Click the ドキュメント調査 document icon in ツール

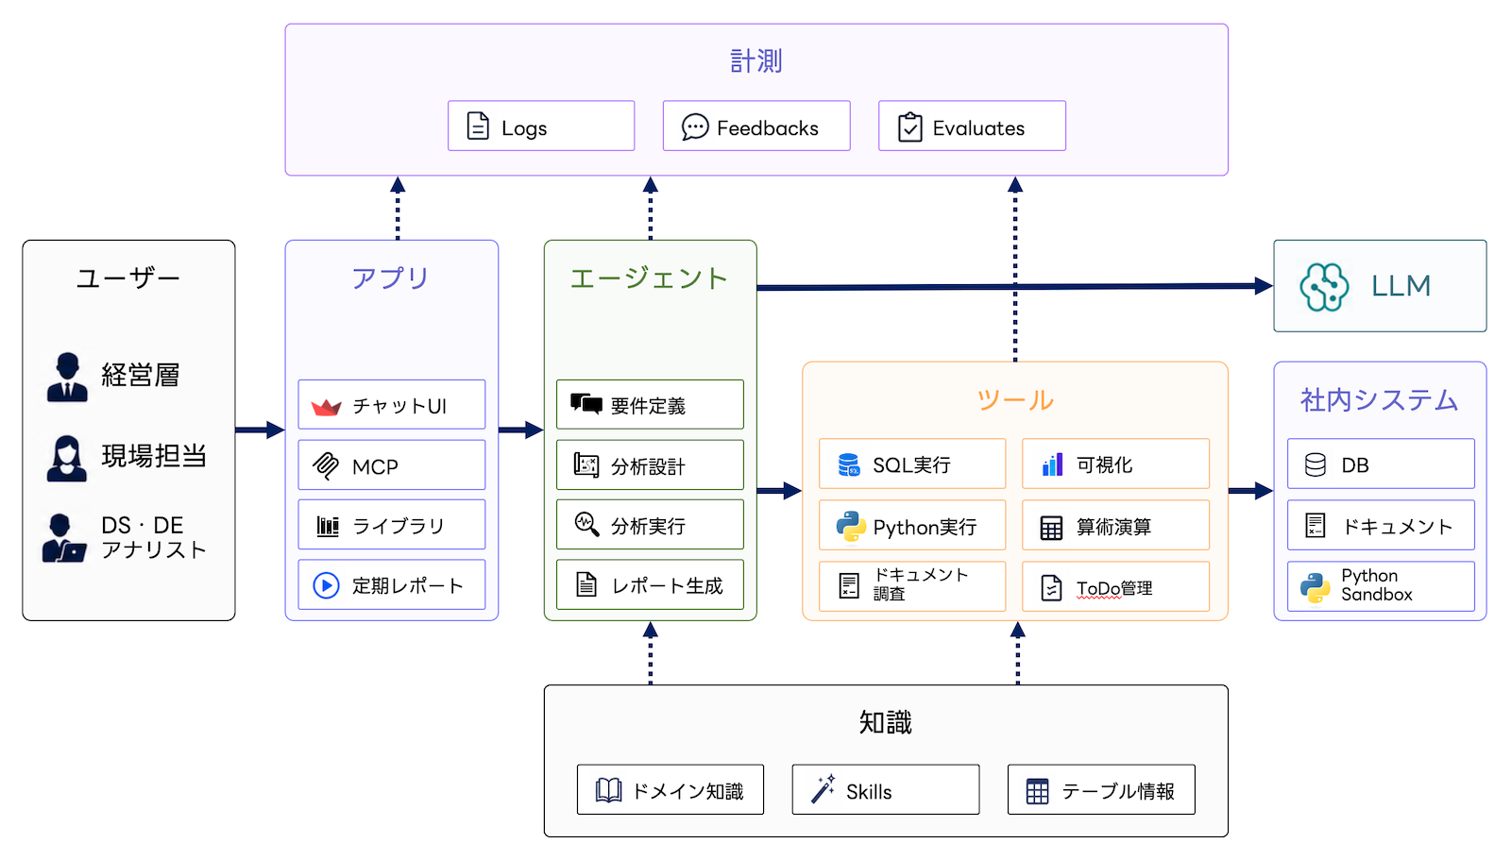point(849,586)
